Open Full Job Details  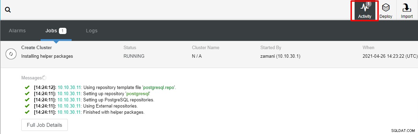44,125
